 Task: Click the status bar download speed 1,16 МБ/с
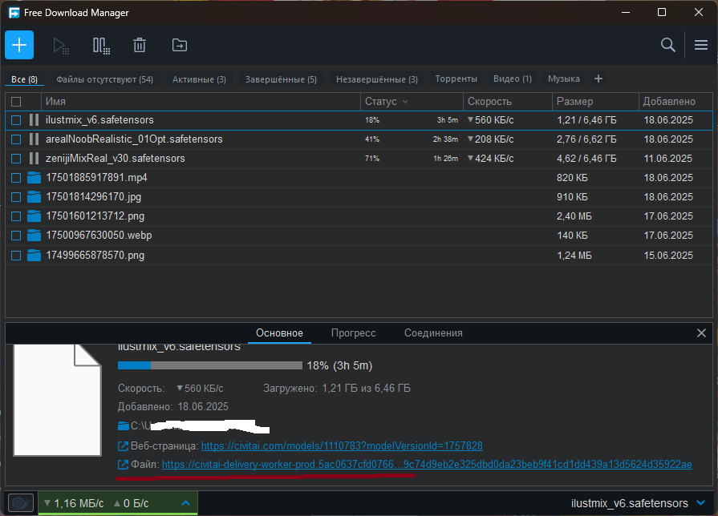pyautogui.click(x=74, y=503)
